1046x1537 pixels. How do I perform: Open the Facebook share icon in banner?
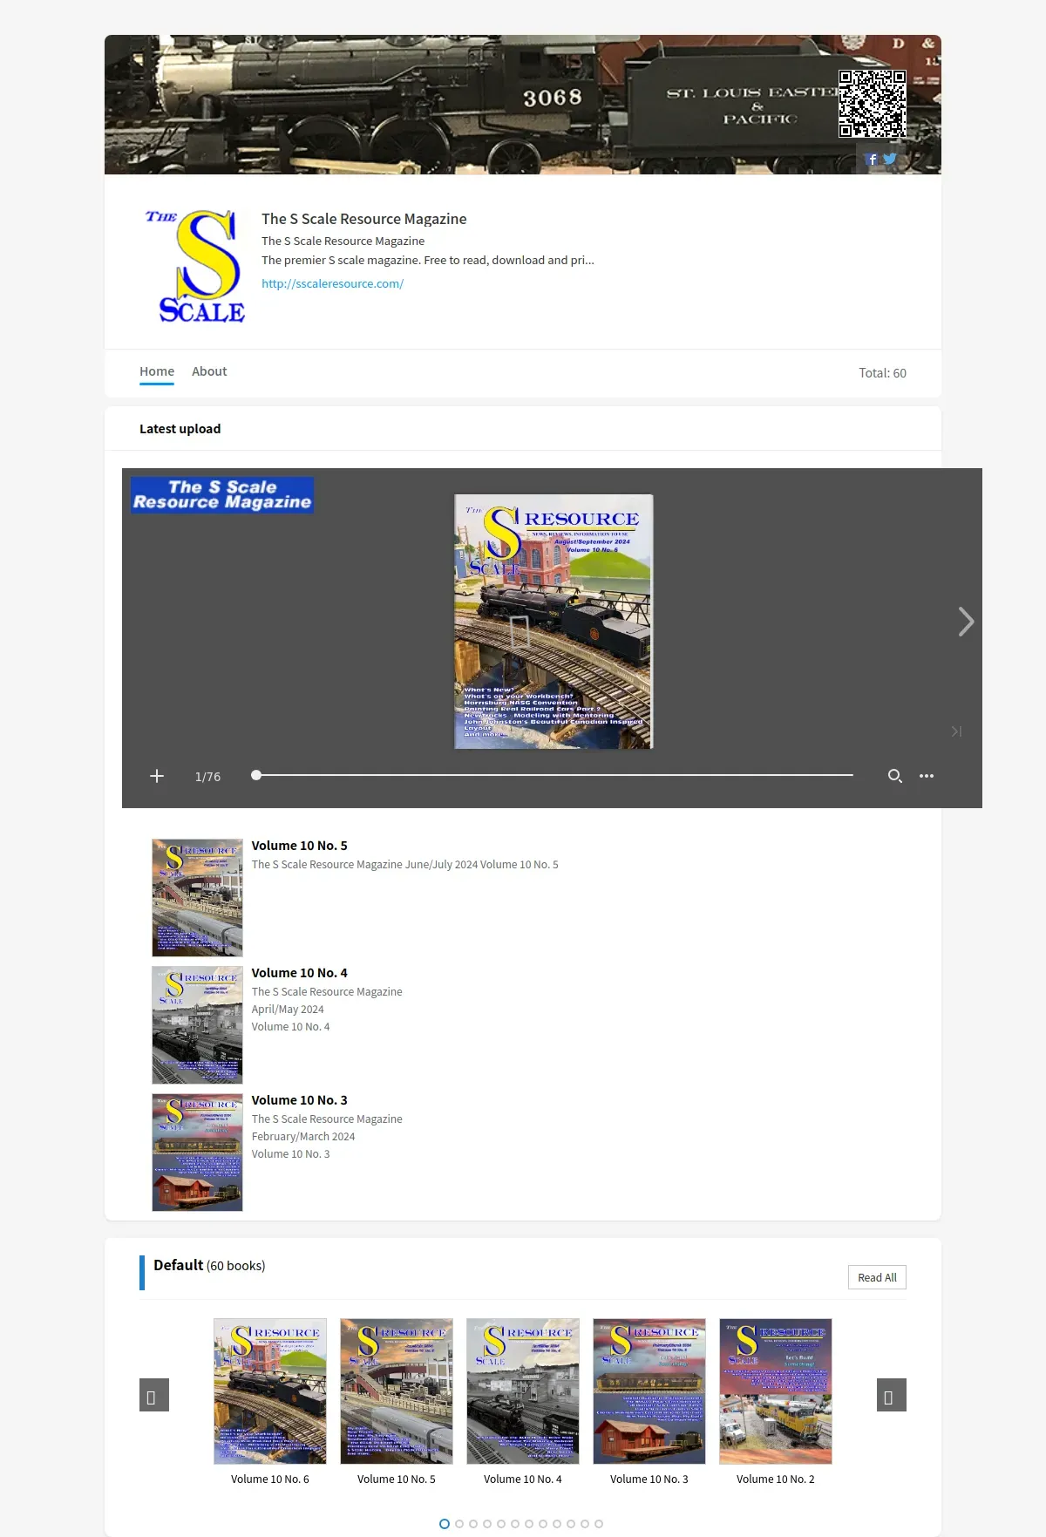click(x=872, y=160)
